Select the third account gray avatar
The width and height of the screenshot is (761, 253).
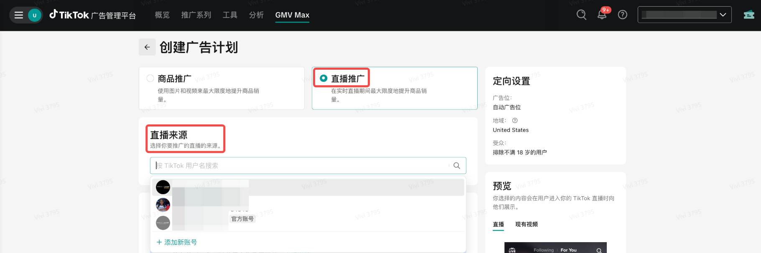tap(163, 223)
